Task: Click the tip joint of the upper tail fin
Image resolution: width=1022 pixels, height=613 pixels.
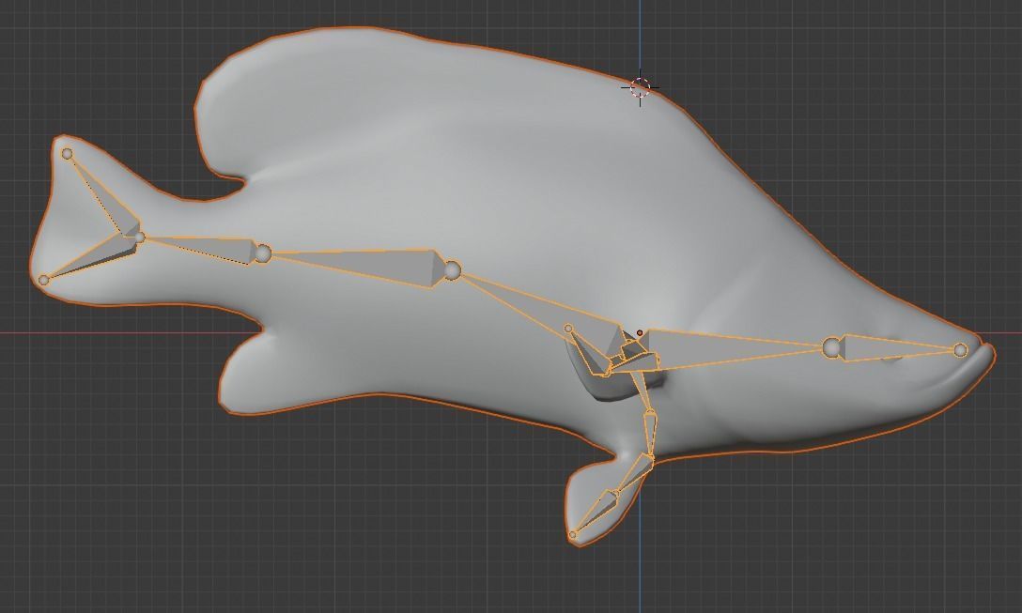Action: [67, 154]
